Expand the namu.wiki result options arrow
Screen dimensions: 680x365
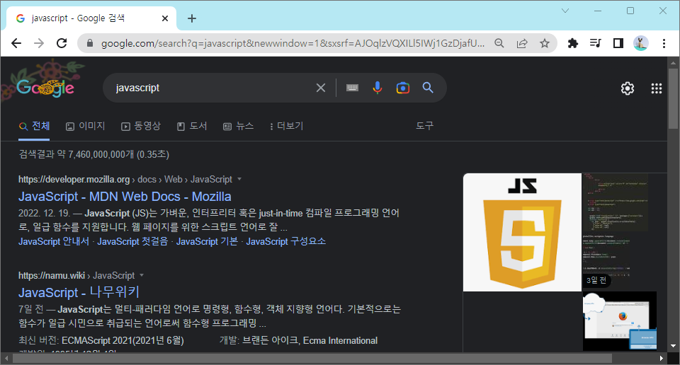pos(142,275)
